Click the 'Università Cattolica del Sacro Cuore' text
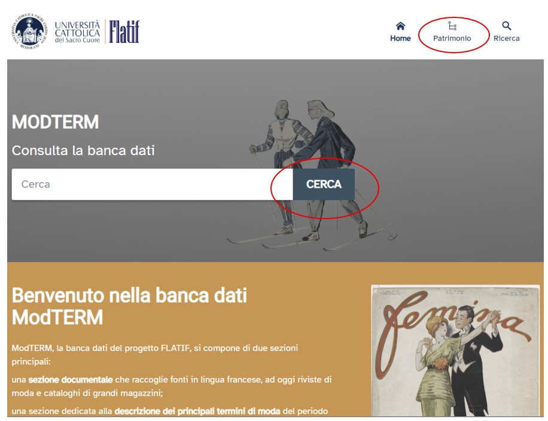This screenshot has width=548, height=421. pyautogui.click(x=77, y=32)
